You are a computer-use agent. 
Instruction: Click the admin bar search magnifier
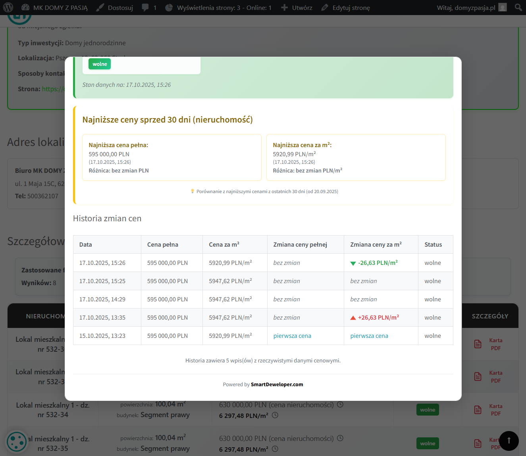pos(518,8)
